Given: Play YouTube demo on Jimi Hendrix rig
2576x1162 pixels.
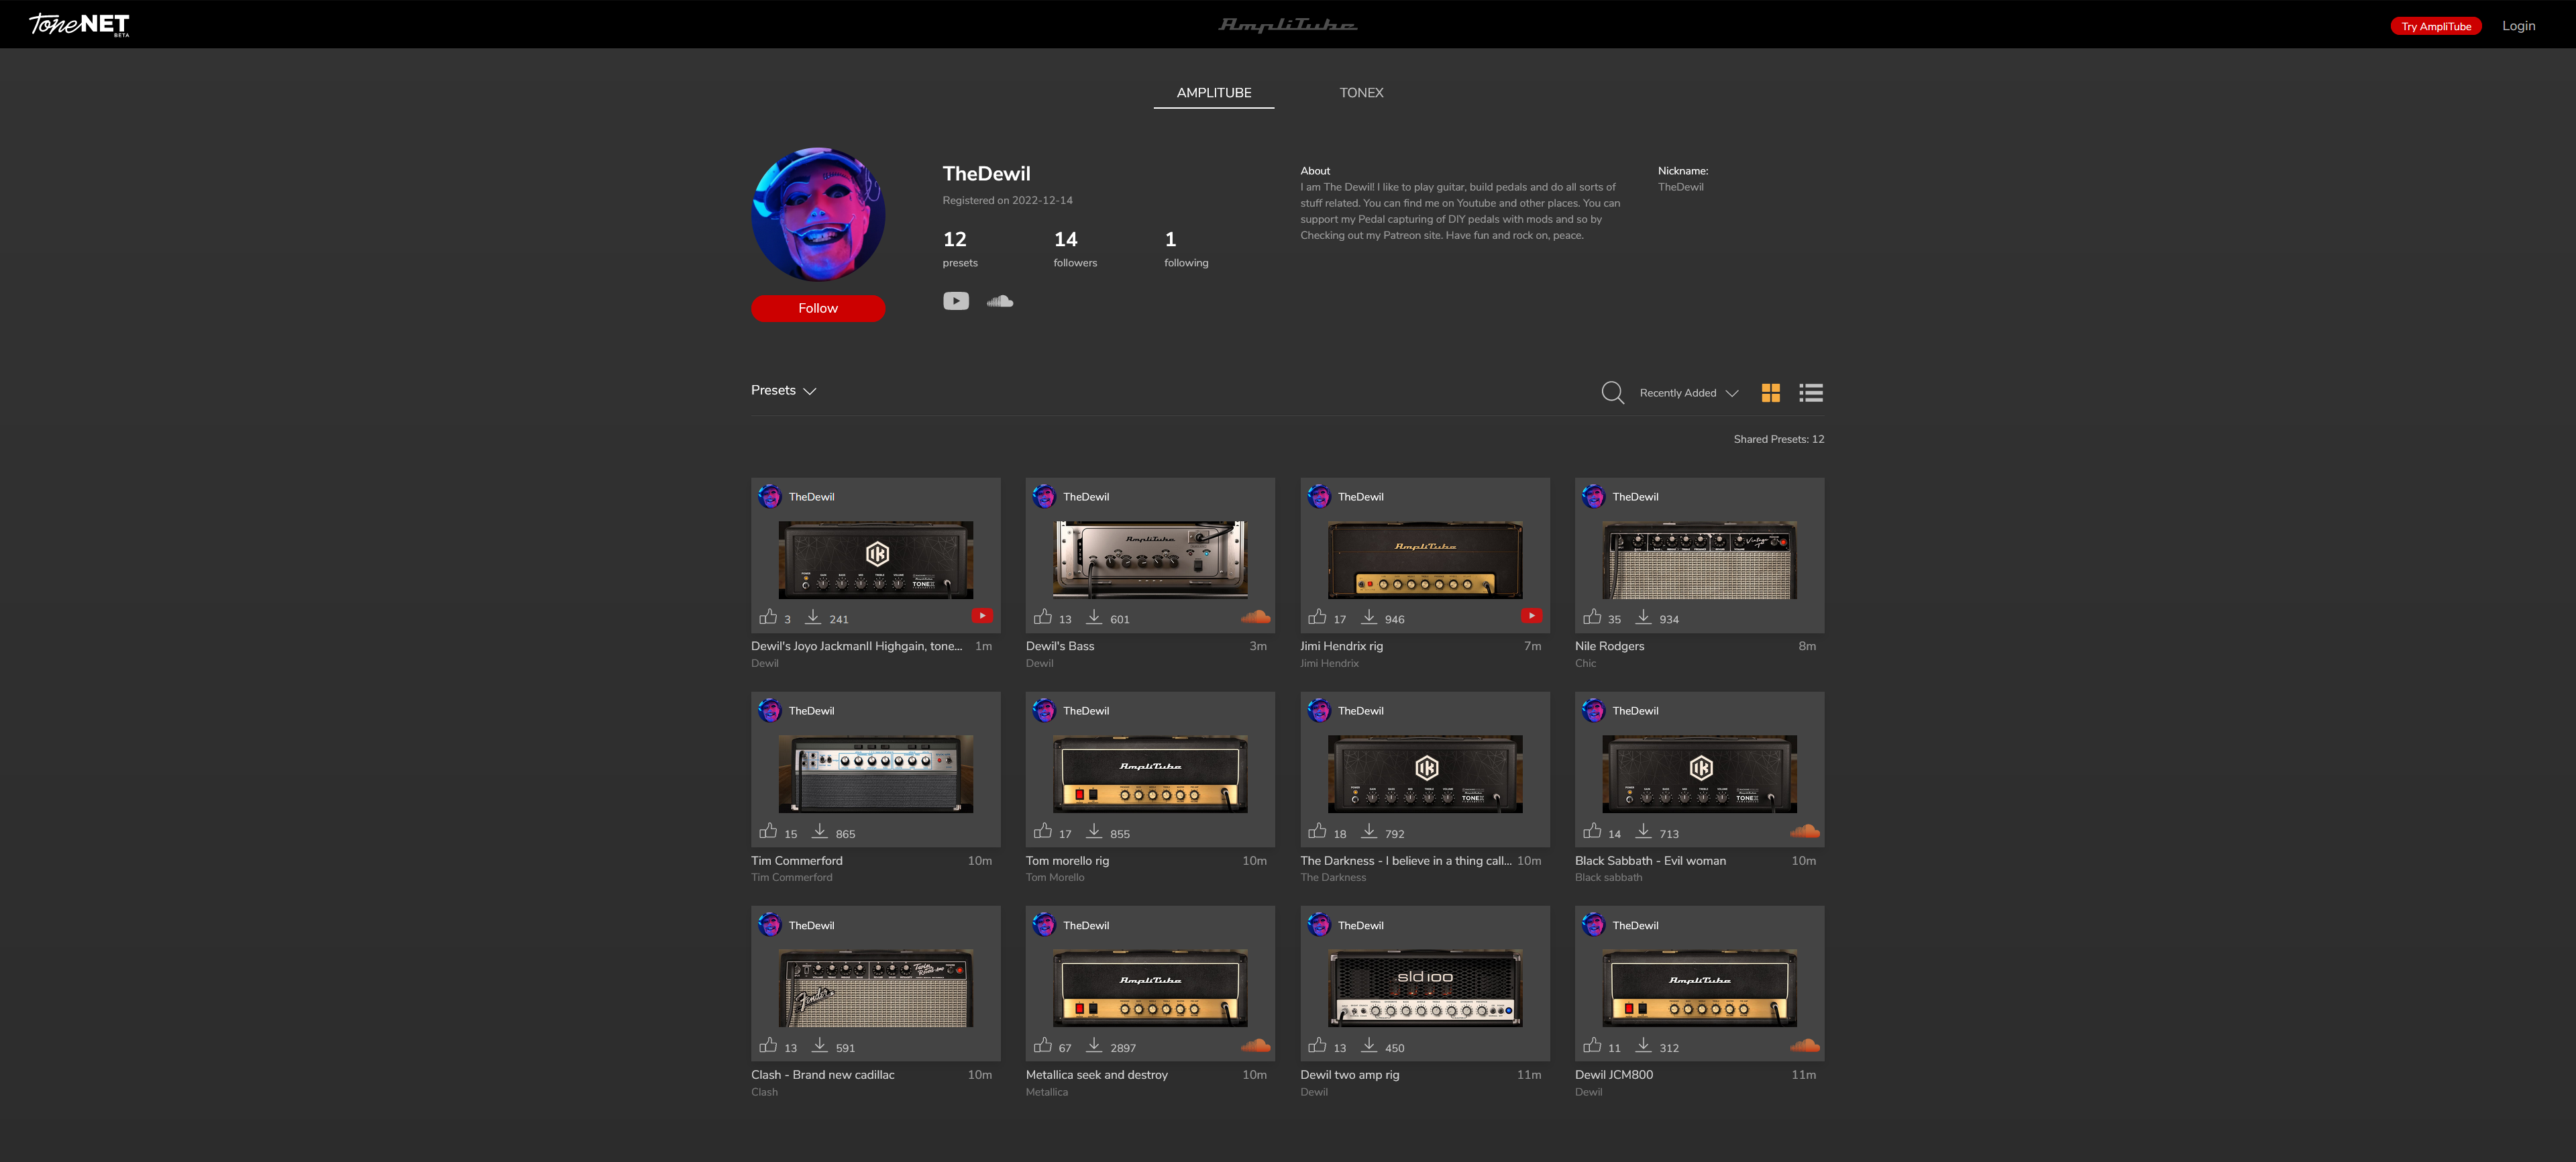Looking at the screenshot, I should [1531, 616].
